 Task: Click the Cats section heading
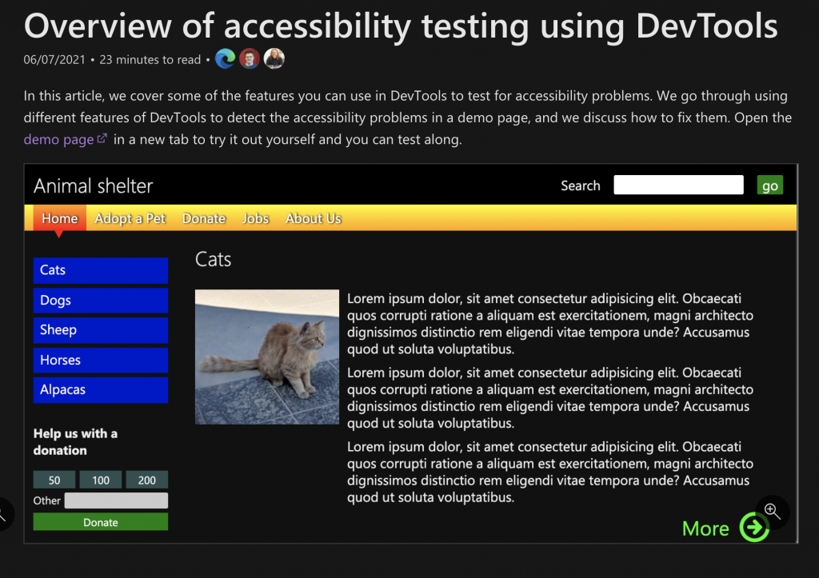[213, 260]
